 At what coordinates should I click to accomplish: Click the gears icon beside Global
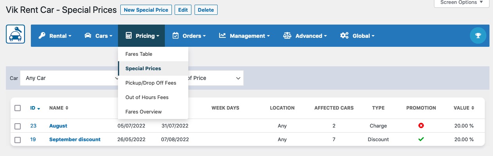tap(344, 35)
